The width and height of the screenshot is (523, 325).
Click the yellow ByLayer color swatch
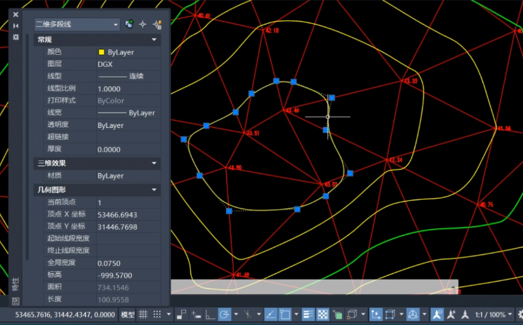102,52
